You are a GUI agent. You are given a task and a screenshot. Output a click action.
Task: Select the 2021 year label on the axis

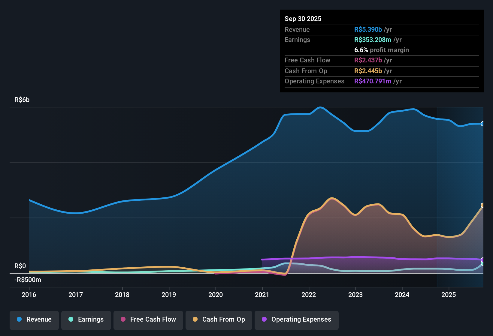(x=262, y=295)
